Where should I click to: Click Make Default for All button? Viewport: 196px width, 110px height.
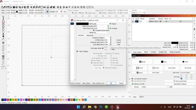98,83
